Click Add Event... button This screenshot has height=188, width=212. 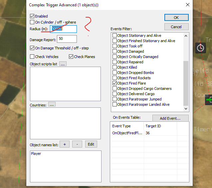170,118
